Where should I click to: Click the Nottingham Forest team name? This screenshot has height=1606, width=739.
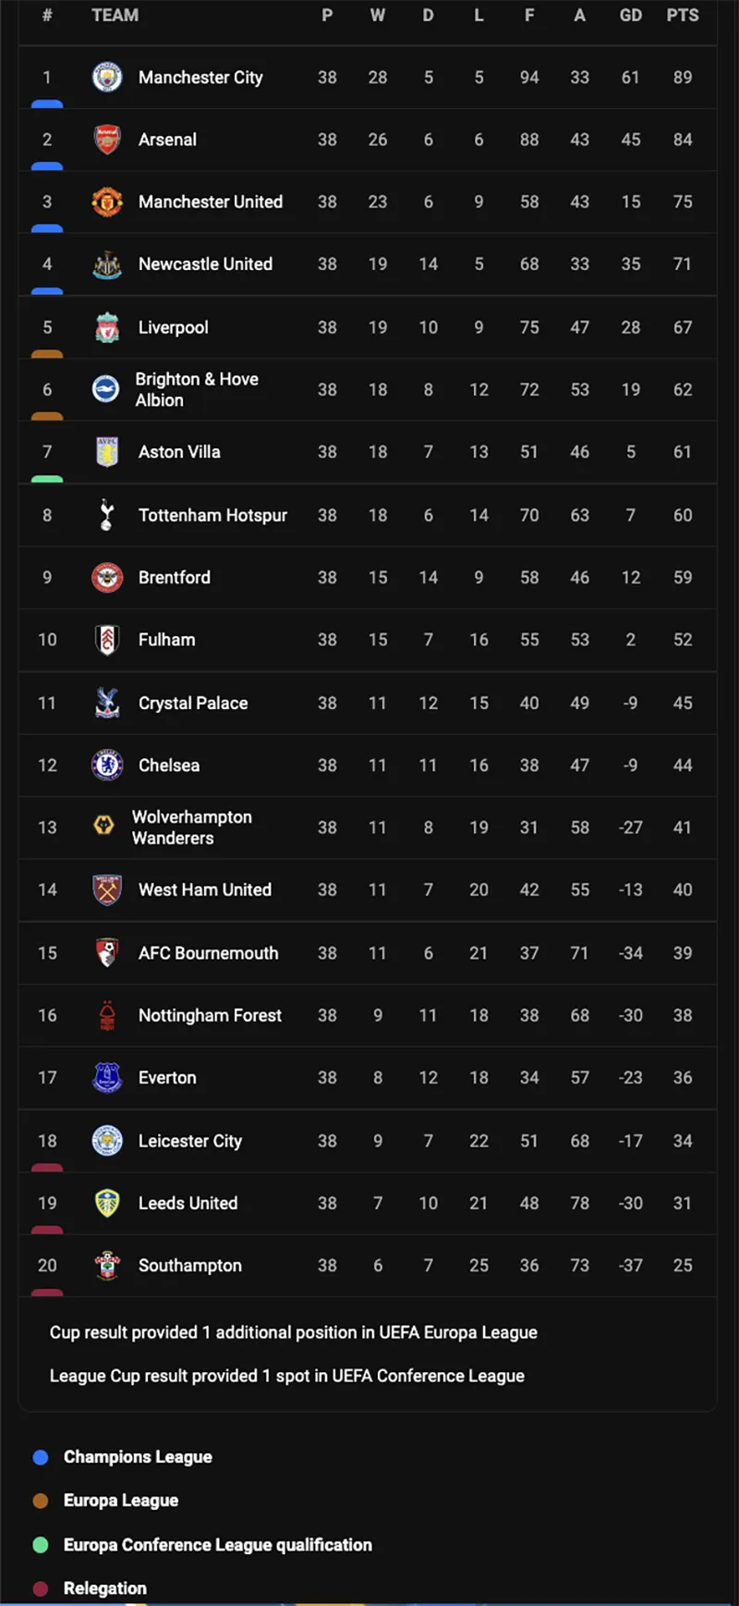[210, 1015]
